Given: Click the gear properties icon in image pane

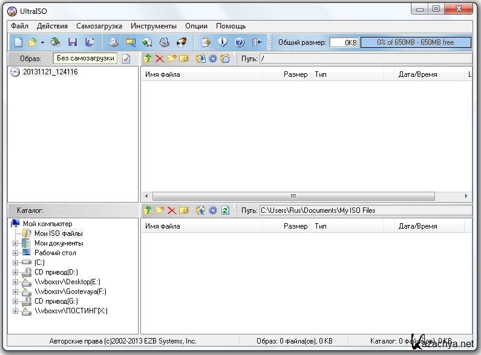Looking at the screenshot, I should [212, 59].
